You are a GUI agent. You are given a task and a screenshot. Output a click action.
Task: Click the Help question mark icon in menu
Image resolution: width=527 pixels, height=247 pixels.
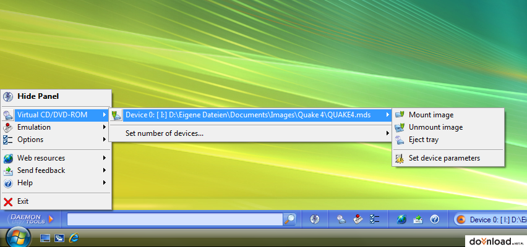pyautogui.click(x=7, y=183)
